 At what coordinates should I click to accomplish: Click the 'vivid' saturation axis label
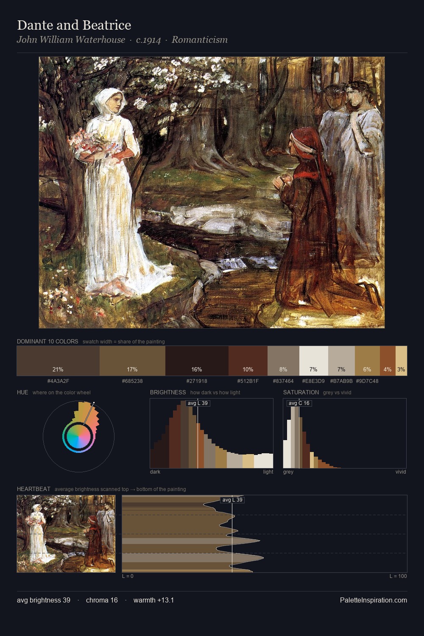401,472
